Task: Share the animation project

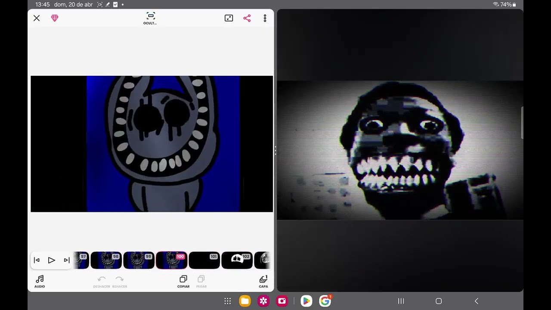Action: point(247,18)
